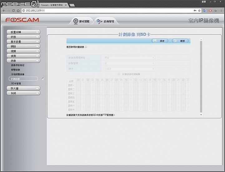The image size is (225, 172).
Task: Open the 錄製音頻 dropdown
Action: (129, 63)
